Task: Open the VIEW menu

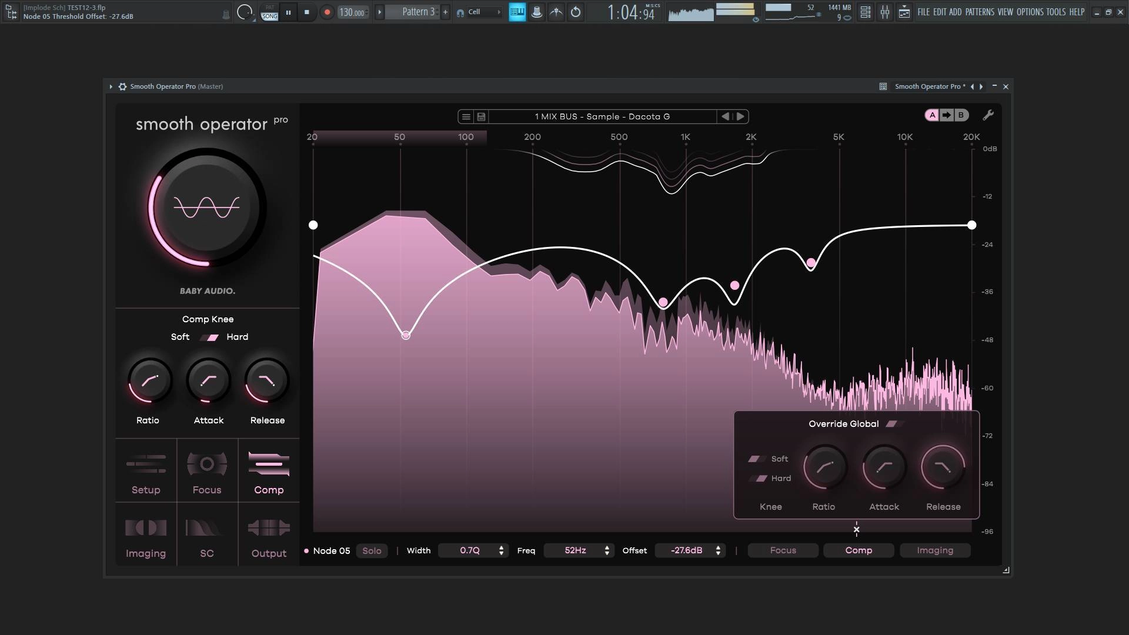Action: 1006,12
